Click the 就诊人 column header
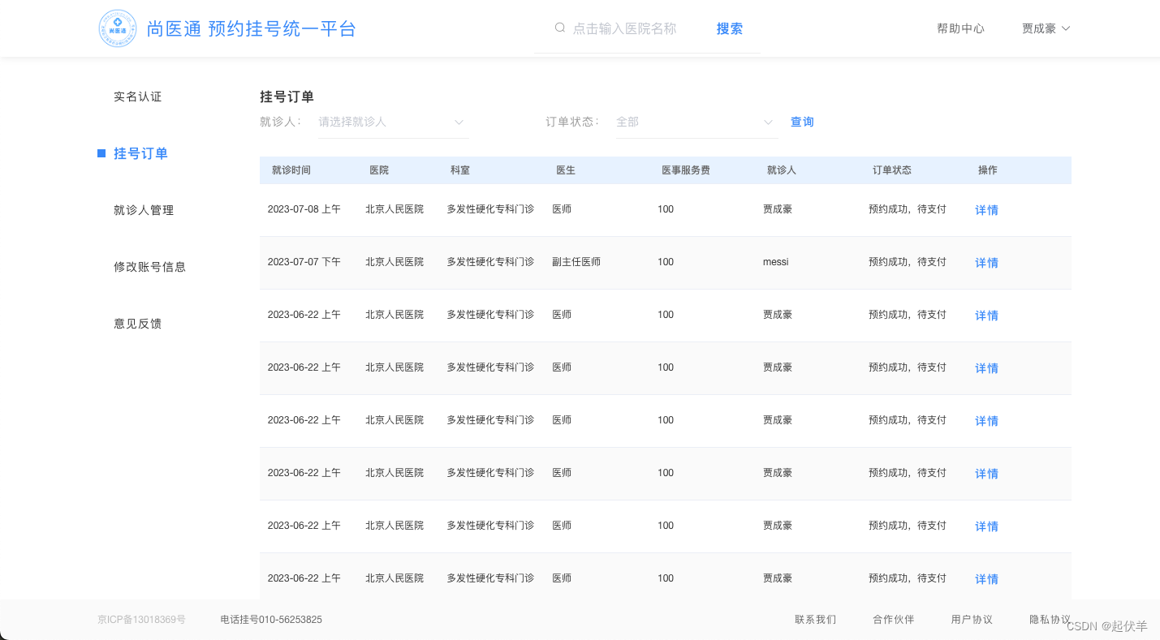 [x=782, y=170]
